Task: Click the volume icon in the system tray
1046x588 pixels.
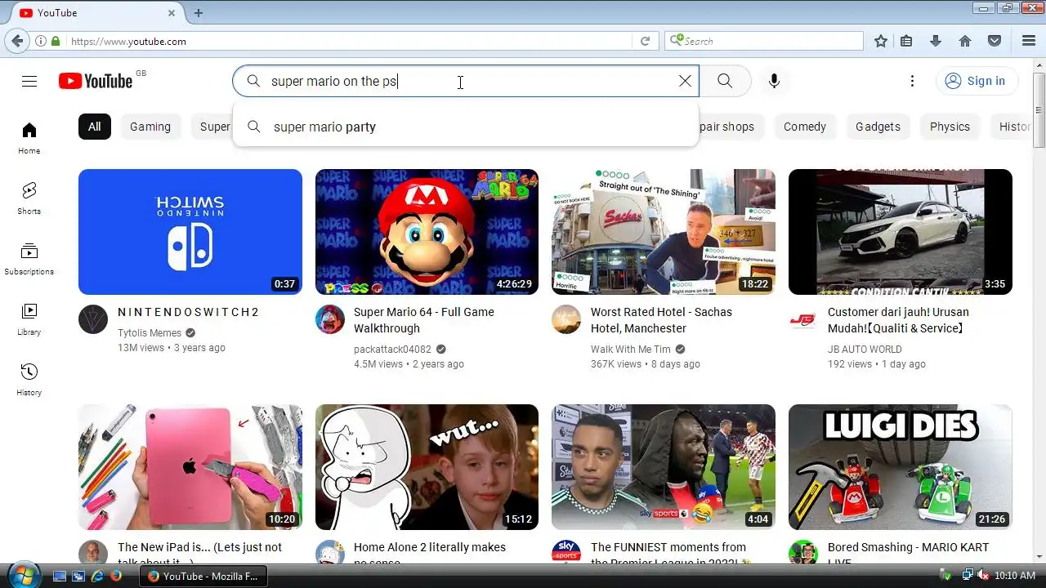Action: [984, 576]
